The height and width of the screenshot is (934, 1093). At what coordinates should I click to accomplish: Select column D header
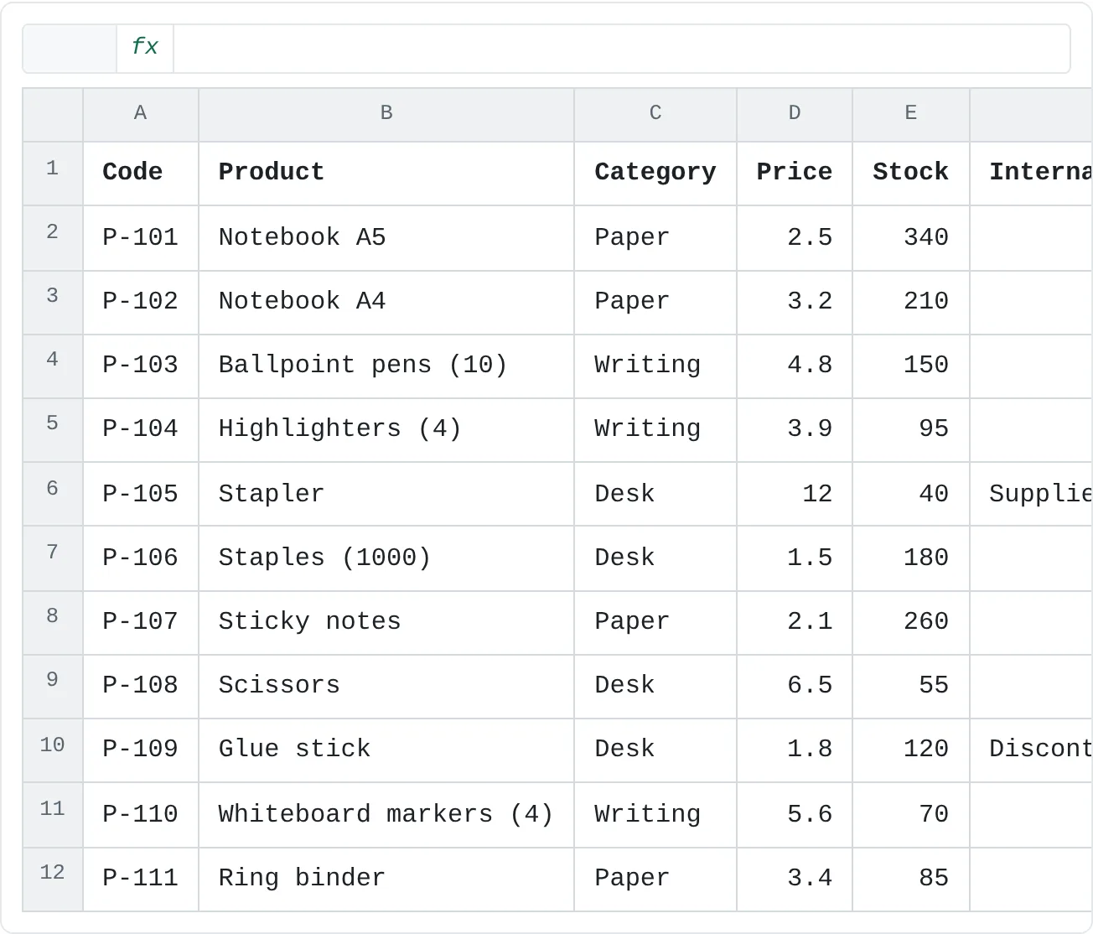click(x=795, y=115)
